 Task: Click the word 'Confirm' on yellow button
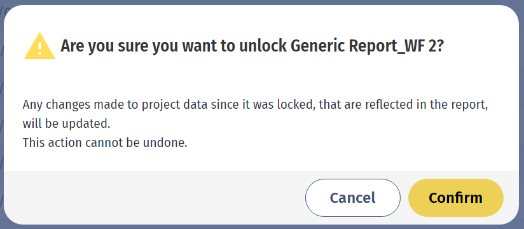[456, 198]
